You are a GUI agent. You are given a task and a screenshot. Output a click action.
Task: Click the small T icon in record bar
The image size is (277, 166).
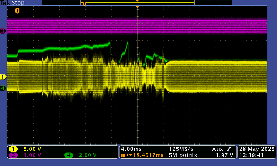pos(84,3)
